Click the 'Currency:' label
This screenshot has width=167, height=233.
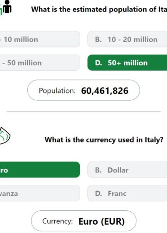pos(58,221)
